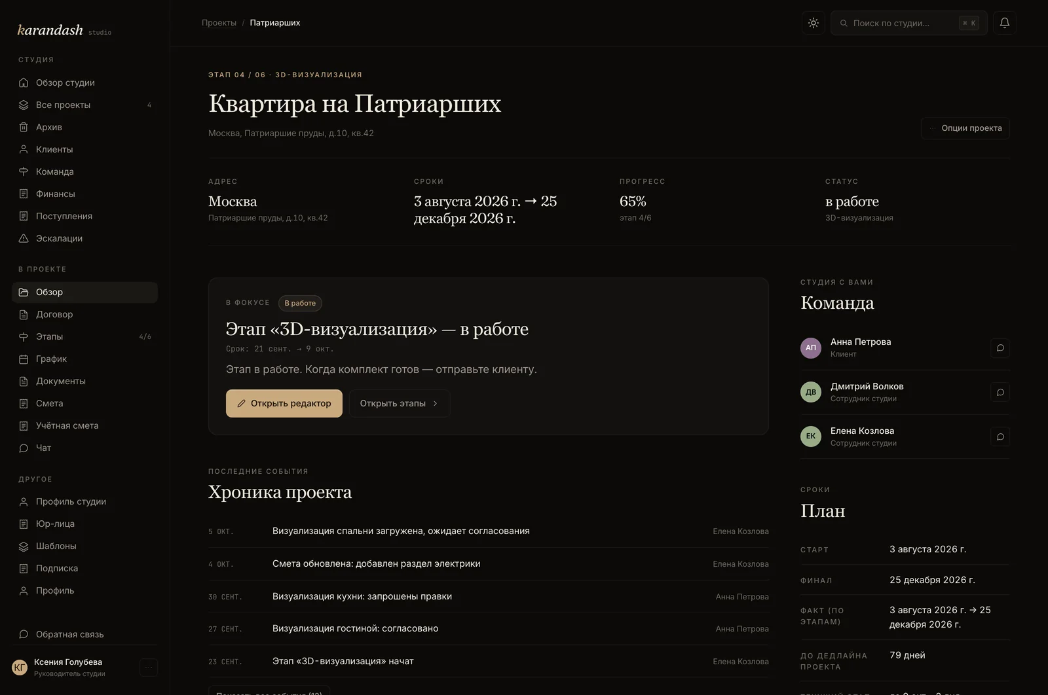Click the signpost icon beside sidebar «Команда»
The image size is (1048, 695).
click(24, 171)
